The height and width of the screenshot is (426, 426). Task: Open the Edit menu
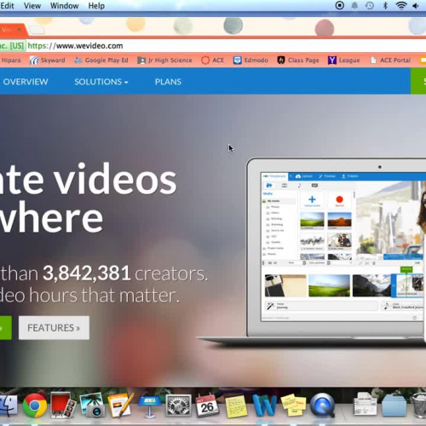coord(7,5)
